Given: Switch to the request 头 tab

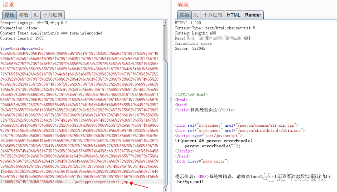Looking at the screenshot, I should tap(36, 15).
